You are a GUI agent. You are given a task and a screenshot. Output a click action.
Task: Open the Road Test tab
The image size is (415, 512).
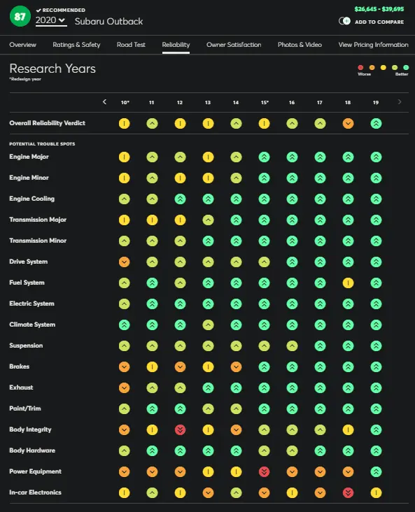(131, 45)
